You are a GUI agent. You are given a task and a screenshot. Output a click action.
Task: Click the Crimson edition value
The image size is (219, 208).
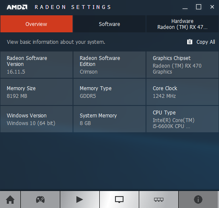click(x=89, y=72)
